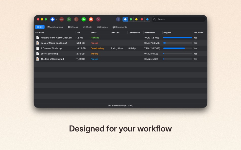Click the green Finished status text
The width and height of the screenshot is (241, 150).
click(95, 38)
